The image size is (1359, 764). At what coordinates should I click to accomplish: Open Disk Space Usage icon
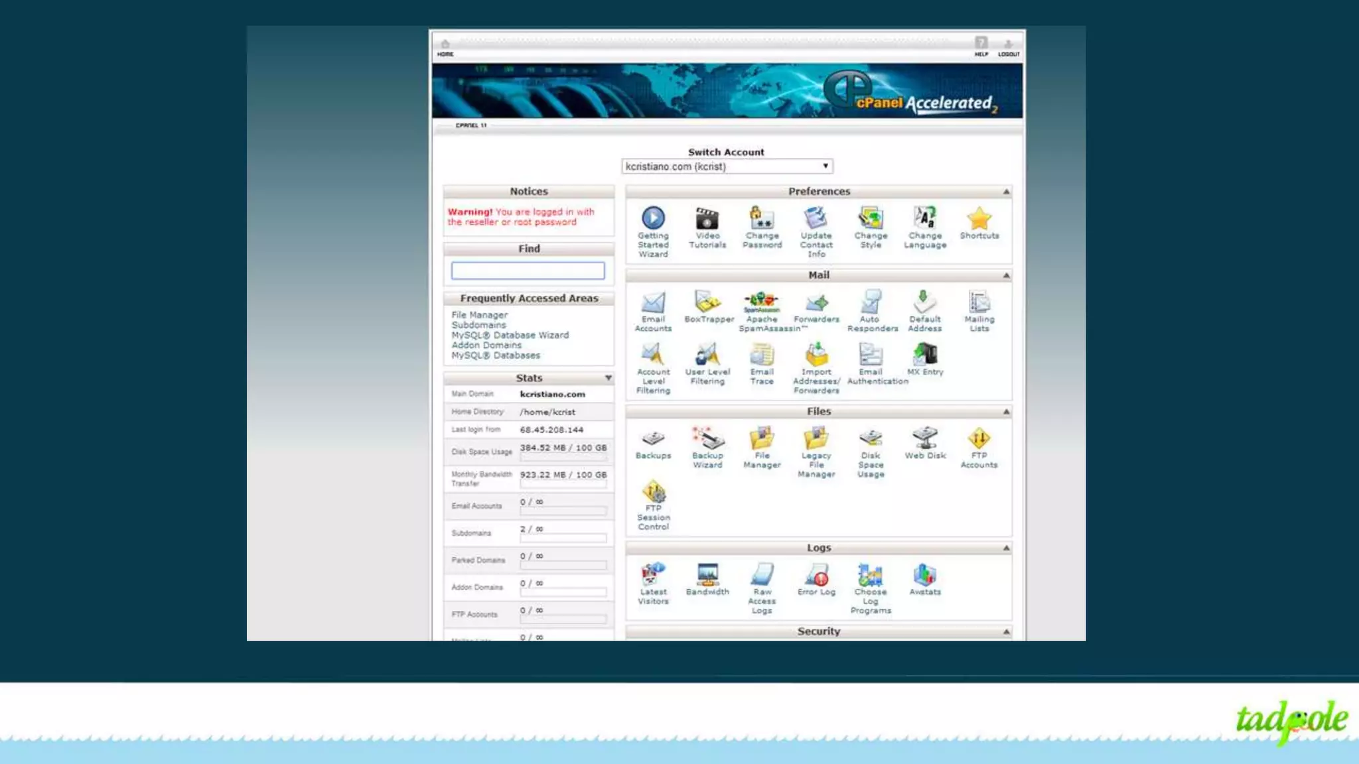point(870,439)
